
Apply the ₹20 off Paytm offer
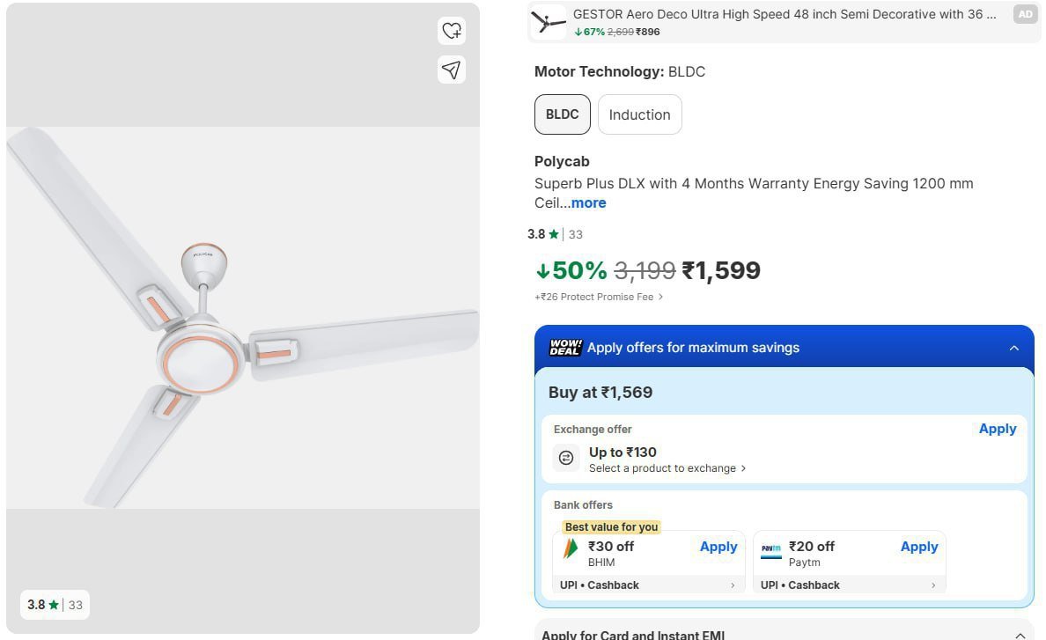tap(918, 547)
